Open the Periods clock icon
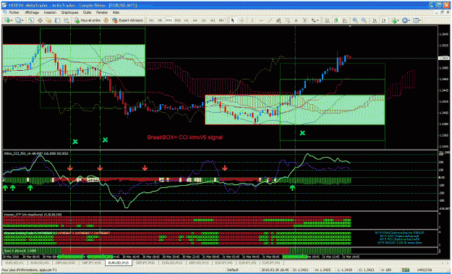The image size is (452, 274). [x=405, y=20]
